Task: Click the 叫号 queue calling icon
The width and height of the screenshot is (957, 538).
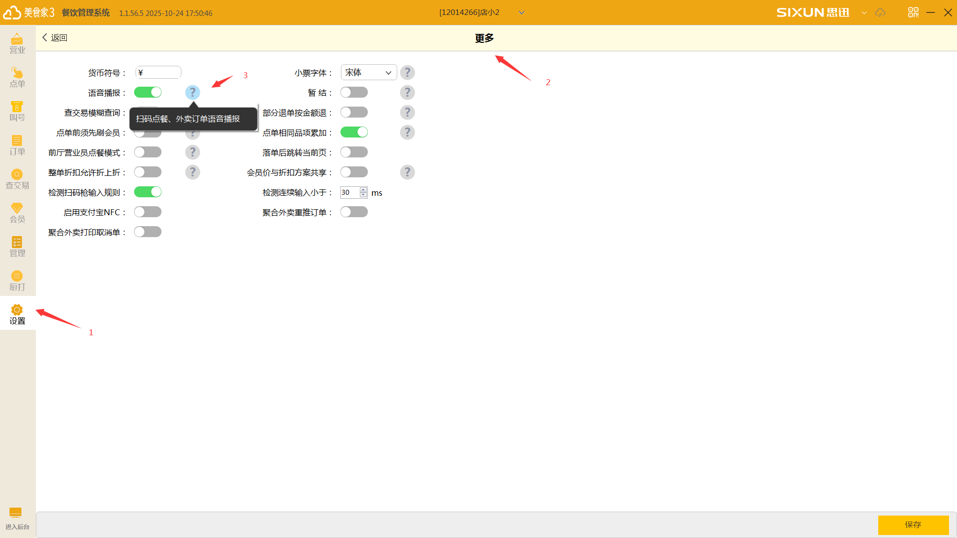Action: point(17,111)
